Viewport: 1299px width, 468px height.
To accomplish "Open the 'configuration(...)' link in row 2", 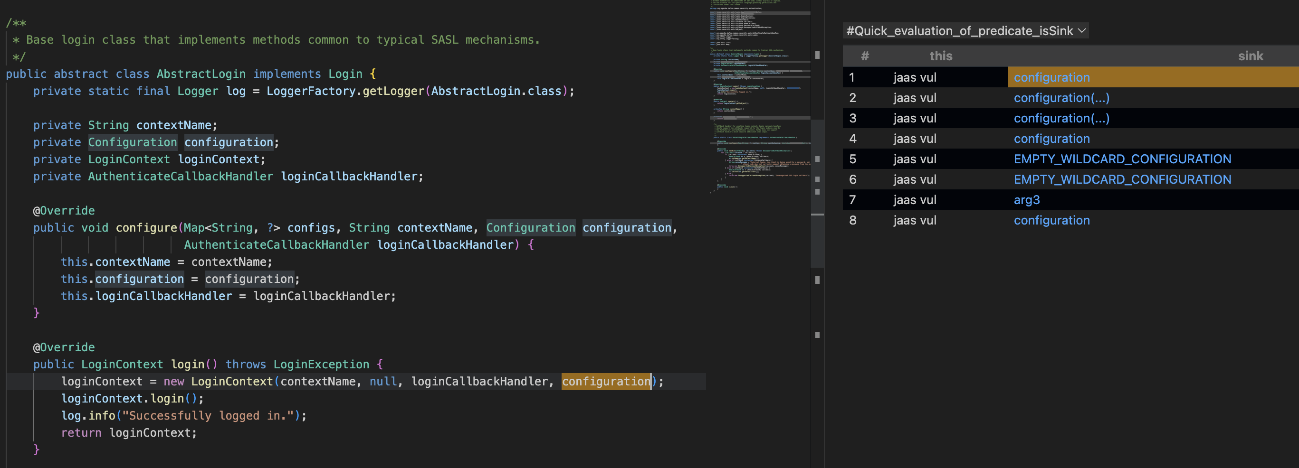I will click(x=1061, y=98).
